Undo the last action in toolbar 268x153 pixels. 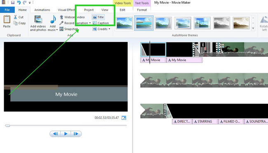pyautogui.click(x=19, y=2)
